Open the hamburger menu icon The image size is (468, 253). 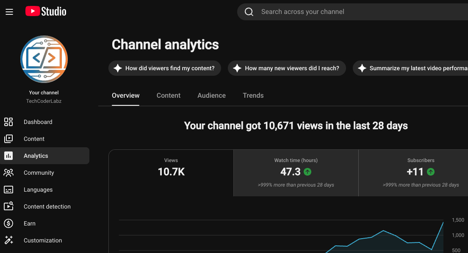click(9, 12)
